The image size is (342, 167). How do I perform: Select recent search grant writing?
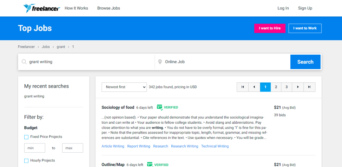[x=34, y=96]
